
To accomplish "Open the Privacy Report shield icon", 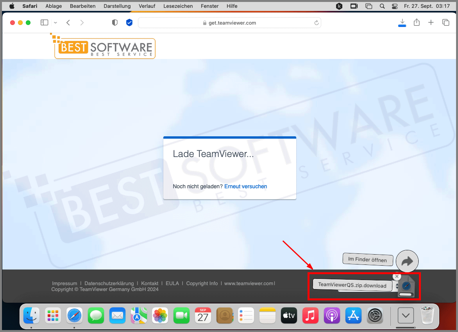I will point(114,22).
